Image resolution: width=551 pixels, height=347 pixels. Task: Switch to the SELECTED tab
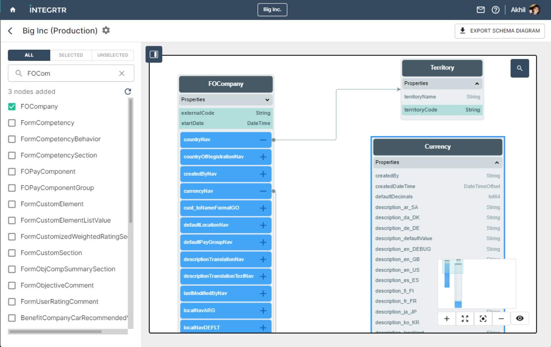71,55
